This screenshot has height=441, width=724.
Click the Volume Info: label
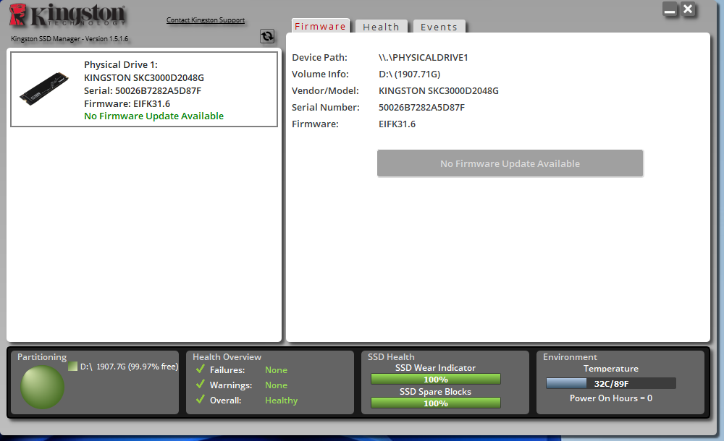[x=321, y=74]
